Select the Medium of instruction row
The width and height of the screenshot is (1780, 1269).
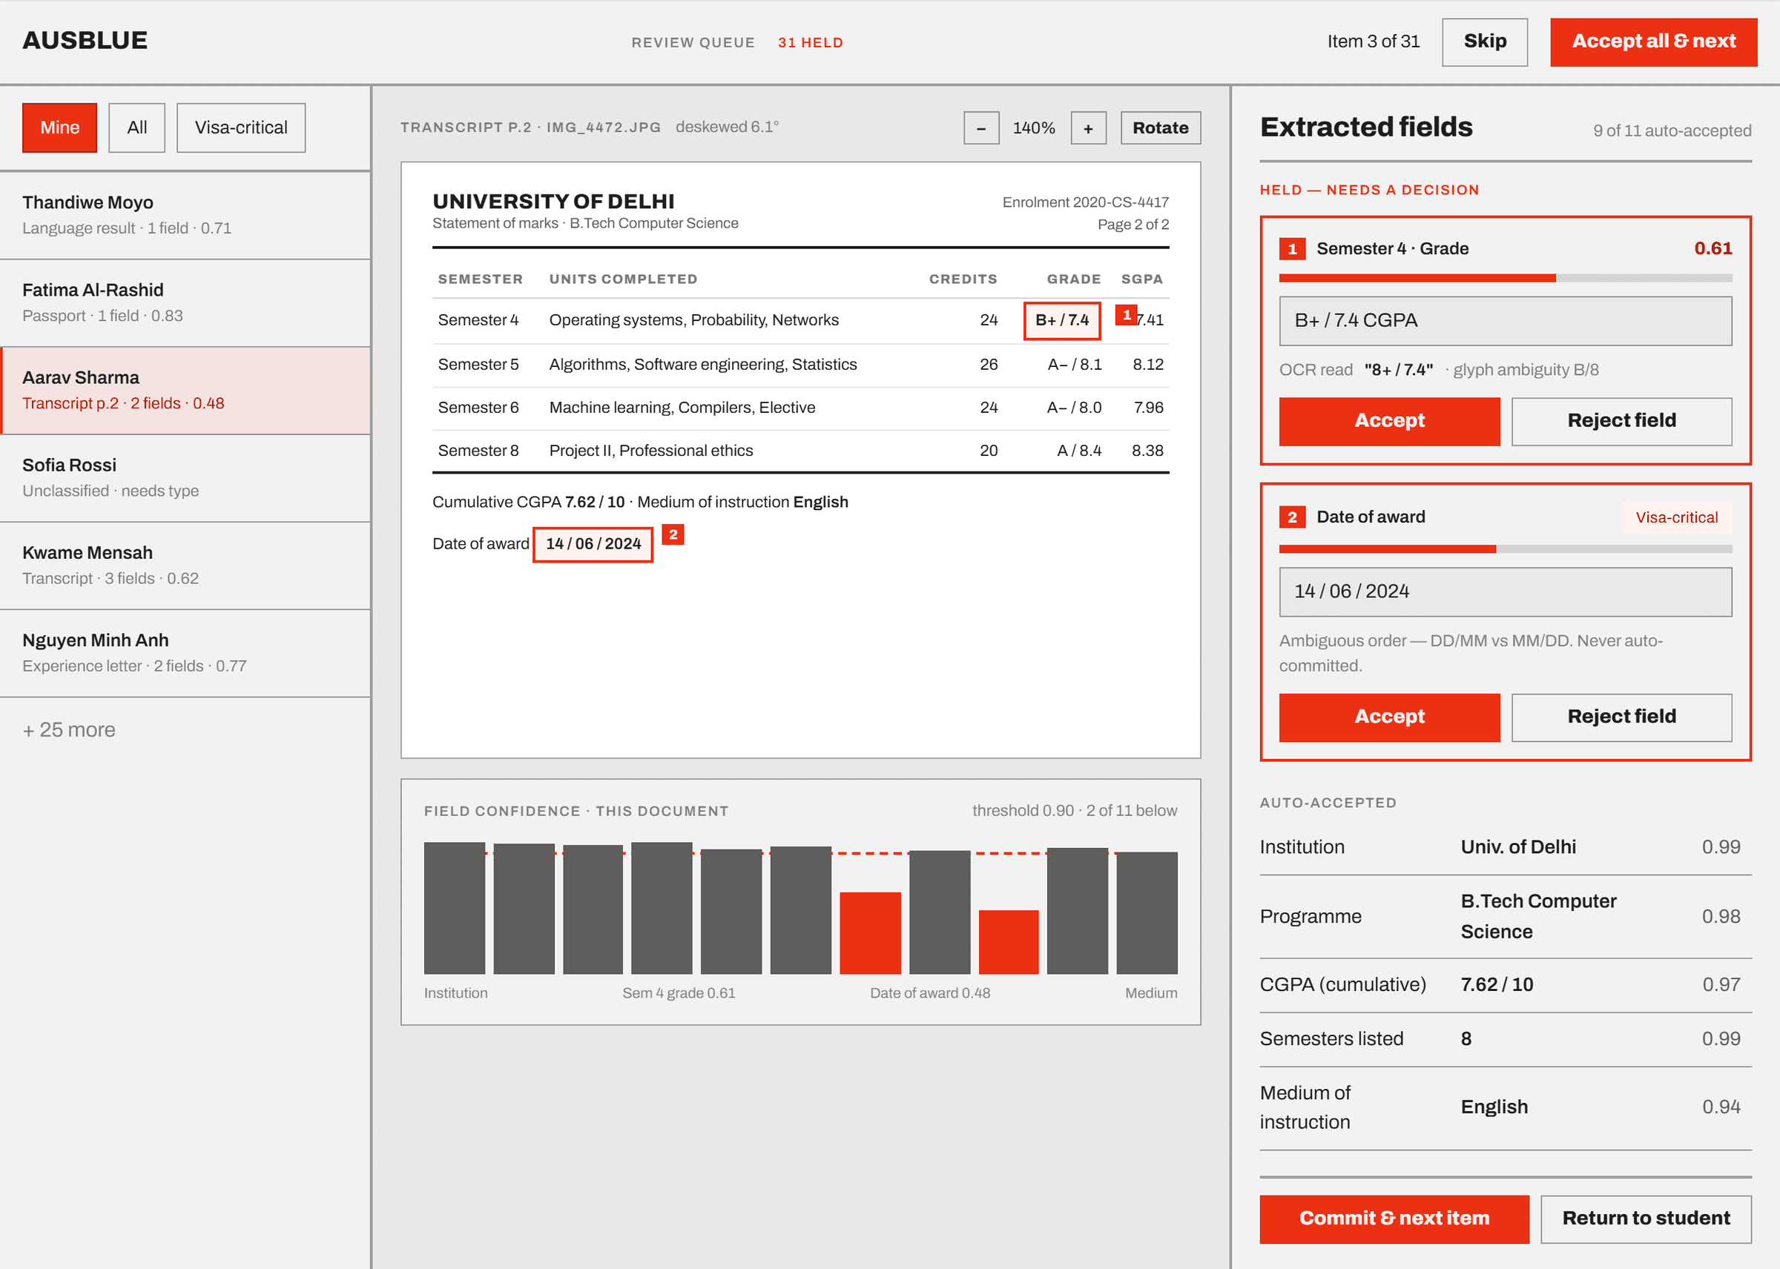(1506, 1109)
